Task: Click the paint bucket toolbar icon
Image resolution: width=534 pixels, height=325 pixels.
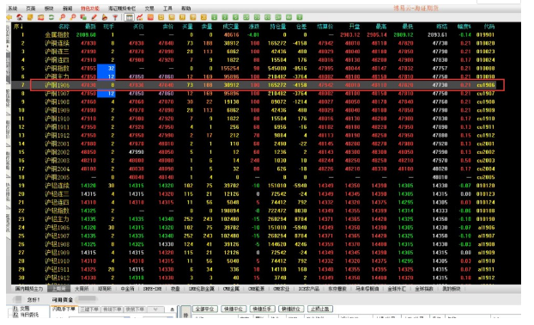Action: pos(105,17)
